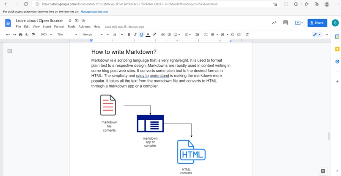This screenshot has height=176, width=341.
Task: Click the Redo arrow in toolbar
Action: pyautogui.click(x=14, y=35)
